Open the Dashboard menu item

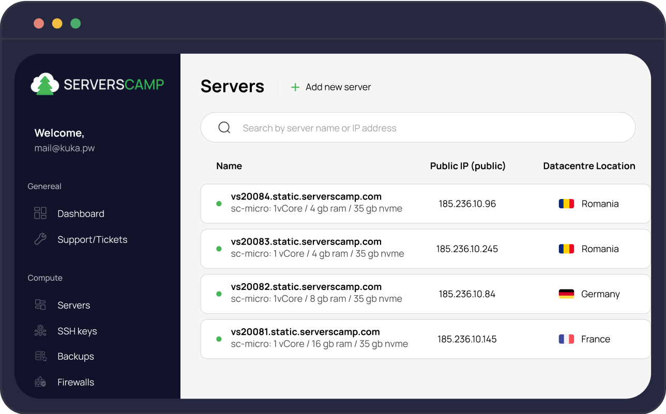81,213
